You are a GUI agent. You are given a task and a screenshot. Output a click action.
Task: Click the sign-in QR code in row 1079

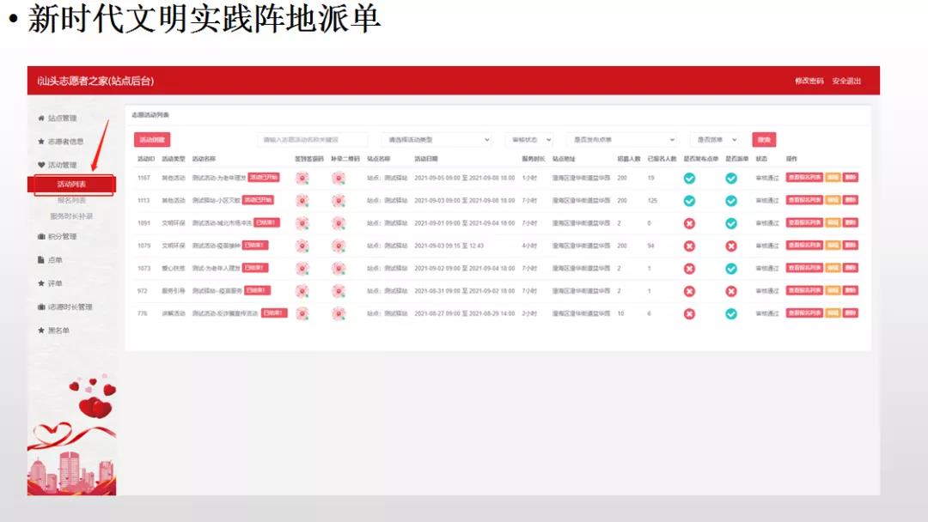pyautogui.click(x=302, y=246)
